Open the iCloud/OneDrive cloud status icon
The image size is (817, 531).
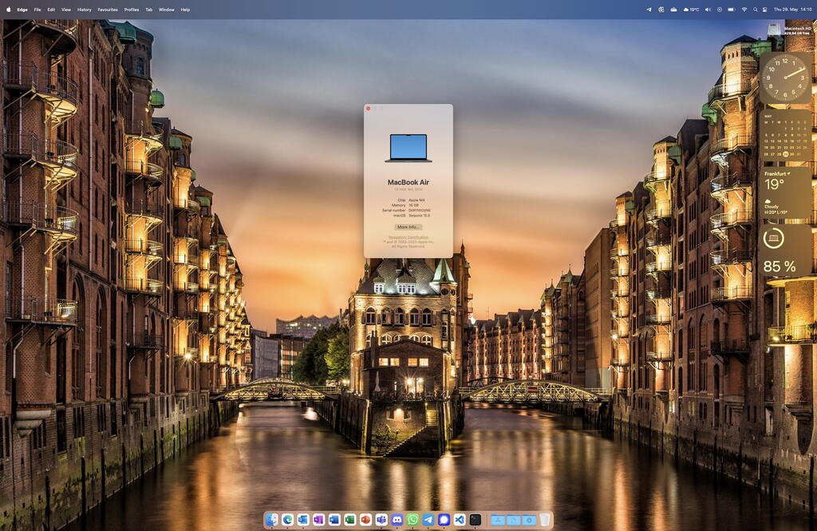(x=673, y=10)
